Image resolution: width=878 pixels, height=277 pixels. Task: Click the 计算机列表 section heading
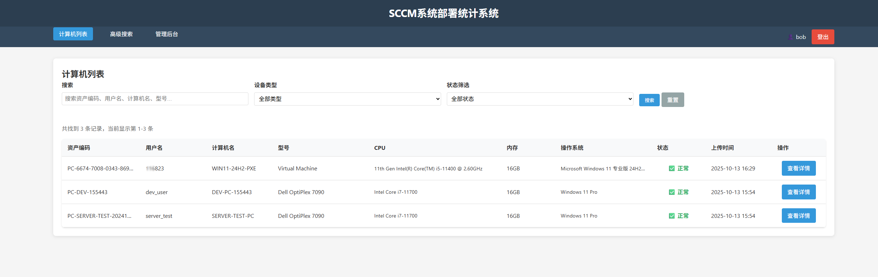tap(83, 74)
